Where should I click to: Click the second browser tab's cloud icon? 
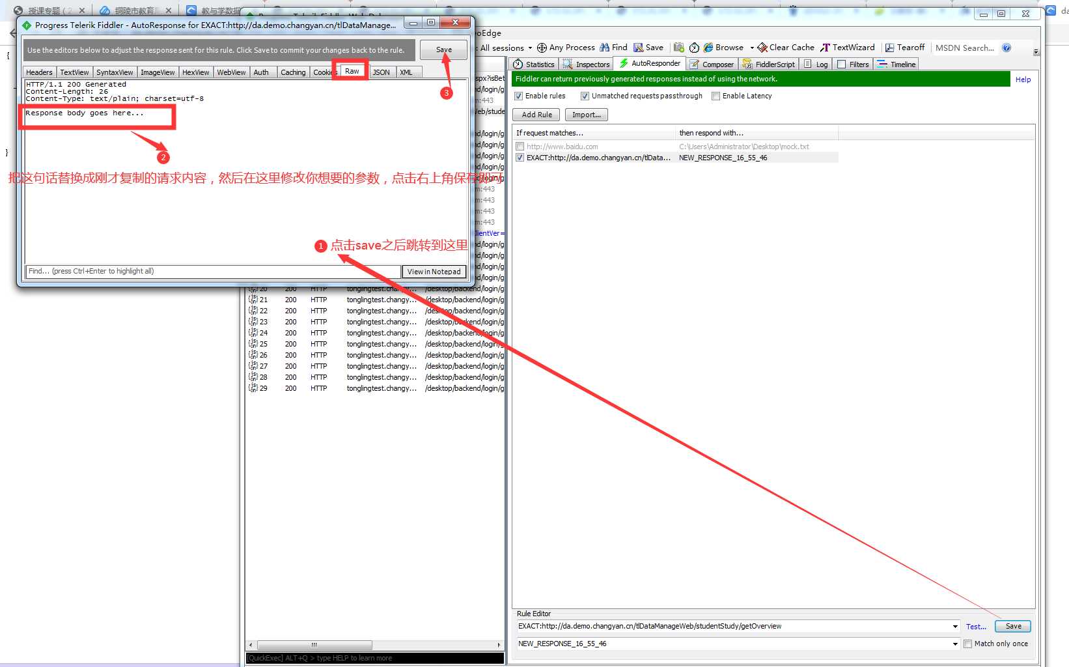[105, 10]
